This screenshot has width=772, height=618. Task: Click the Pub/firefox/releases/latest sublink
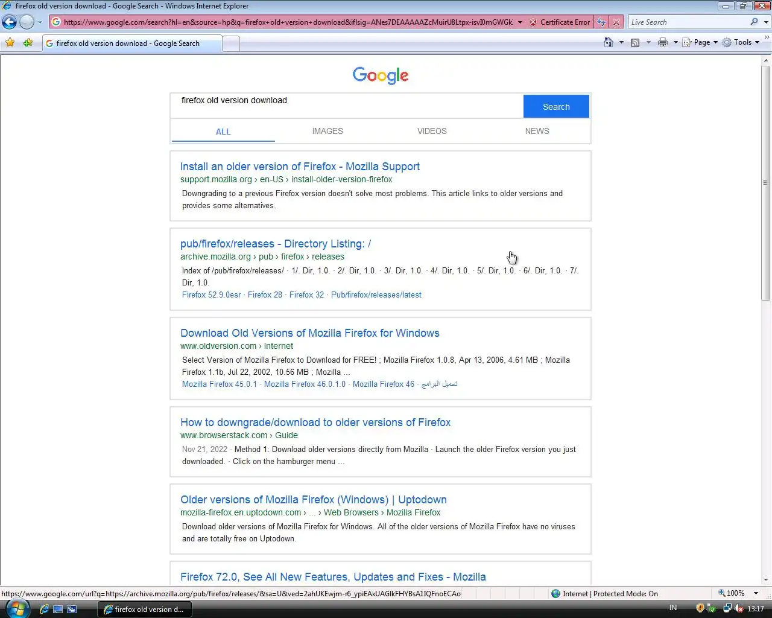[376, 295]
